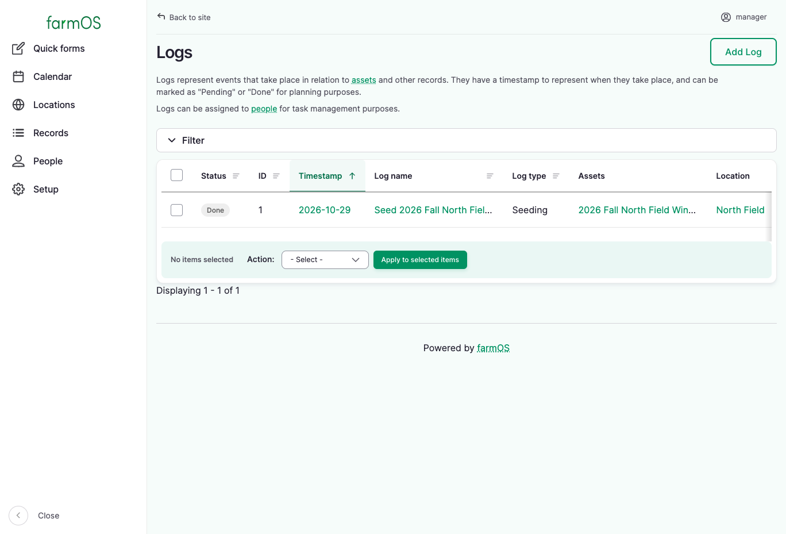Click the Close label in sidebar
Screen dimensions: 786x534
point(48,516)
